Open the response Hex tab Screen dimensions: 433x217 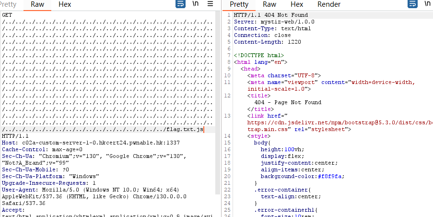(x=297, y=4)
